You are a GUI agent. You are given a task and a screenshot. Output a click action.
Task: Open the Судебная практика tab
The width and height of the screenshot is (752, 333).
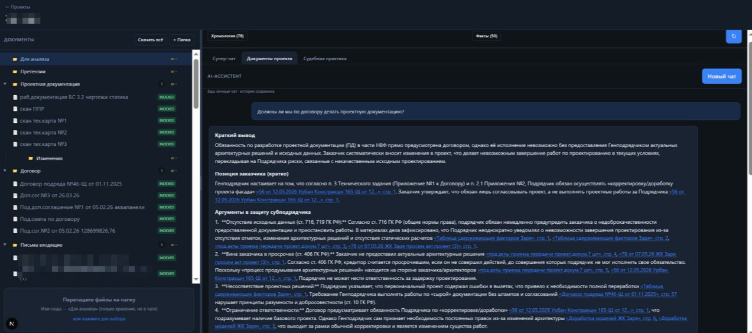(x=325, y=58)
